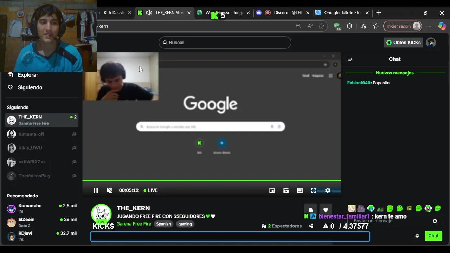Viewport: 450px width, 253px height.
Task: Open tumama_off channel in sidebar
Action: [42, 134]
